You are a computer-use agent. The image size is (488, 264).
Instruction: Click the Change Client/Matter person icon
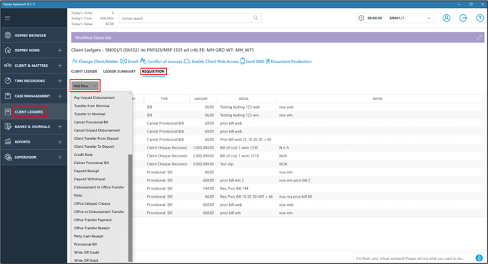(x=74, y=61)
